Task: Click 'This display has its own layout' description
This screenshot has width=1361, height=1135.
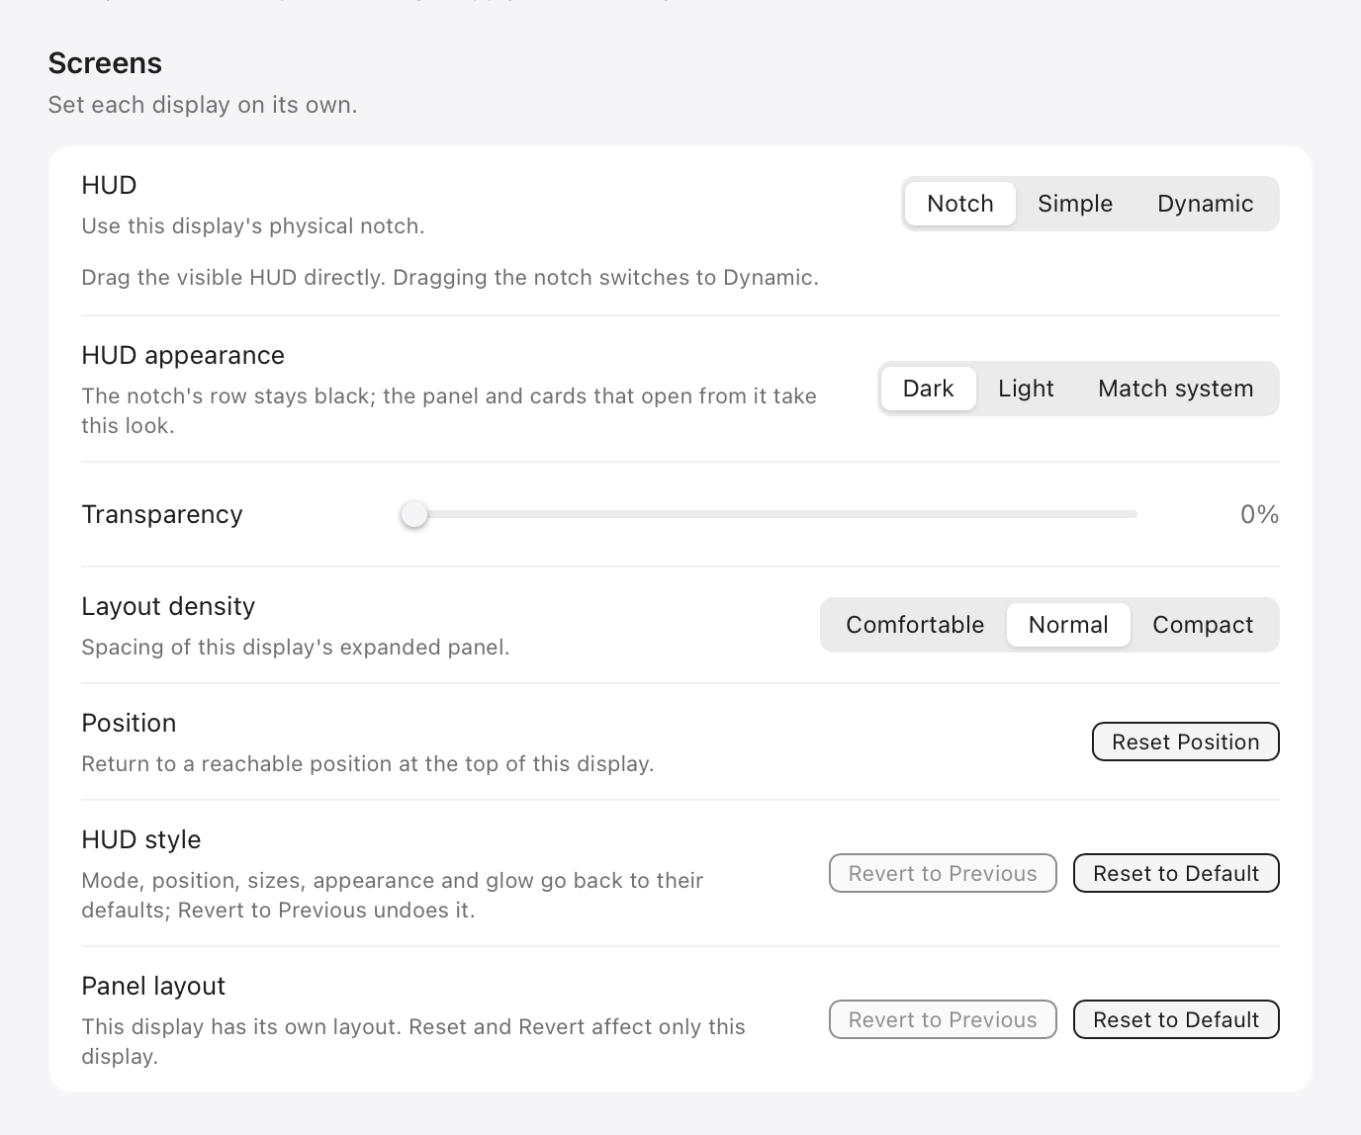Action: (x=413, y=1041)
